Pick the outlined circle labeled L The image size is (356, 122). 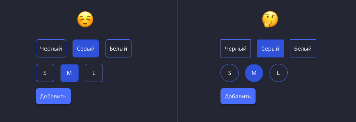coord(278,73)
